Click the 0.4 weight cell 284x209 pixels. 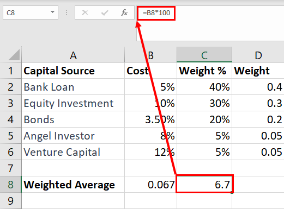click(258, 87)
